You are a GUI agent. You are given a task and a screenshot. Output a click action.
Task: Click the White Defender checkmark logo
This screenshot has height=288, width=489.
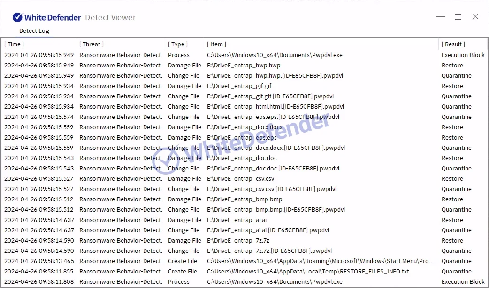pos(17,17)
